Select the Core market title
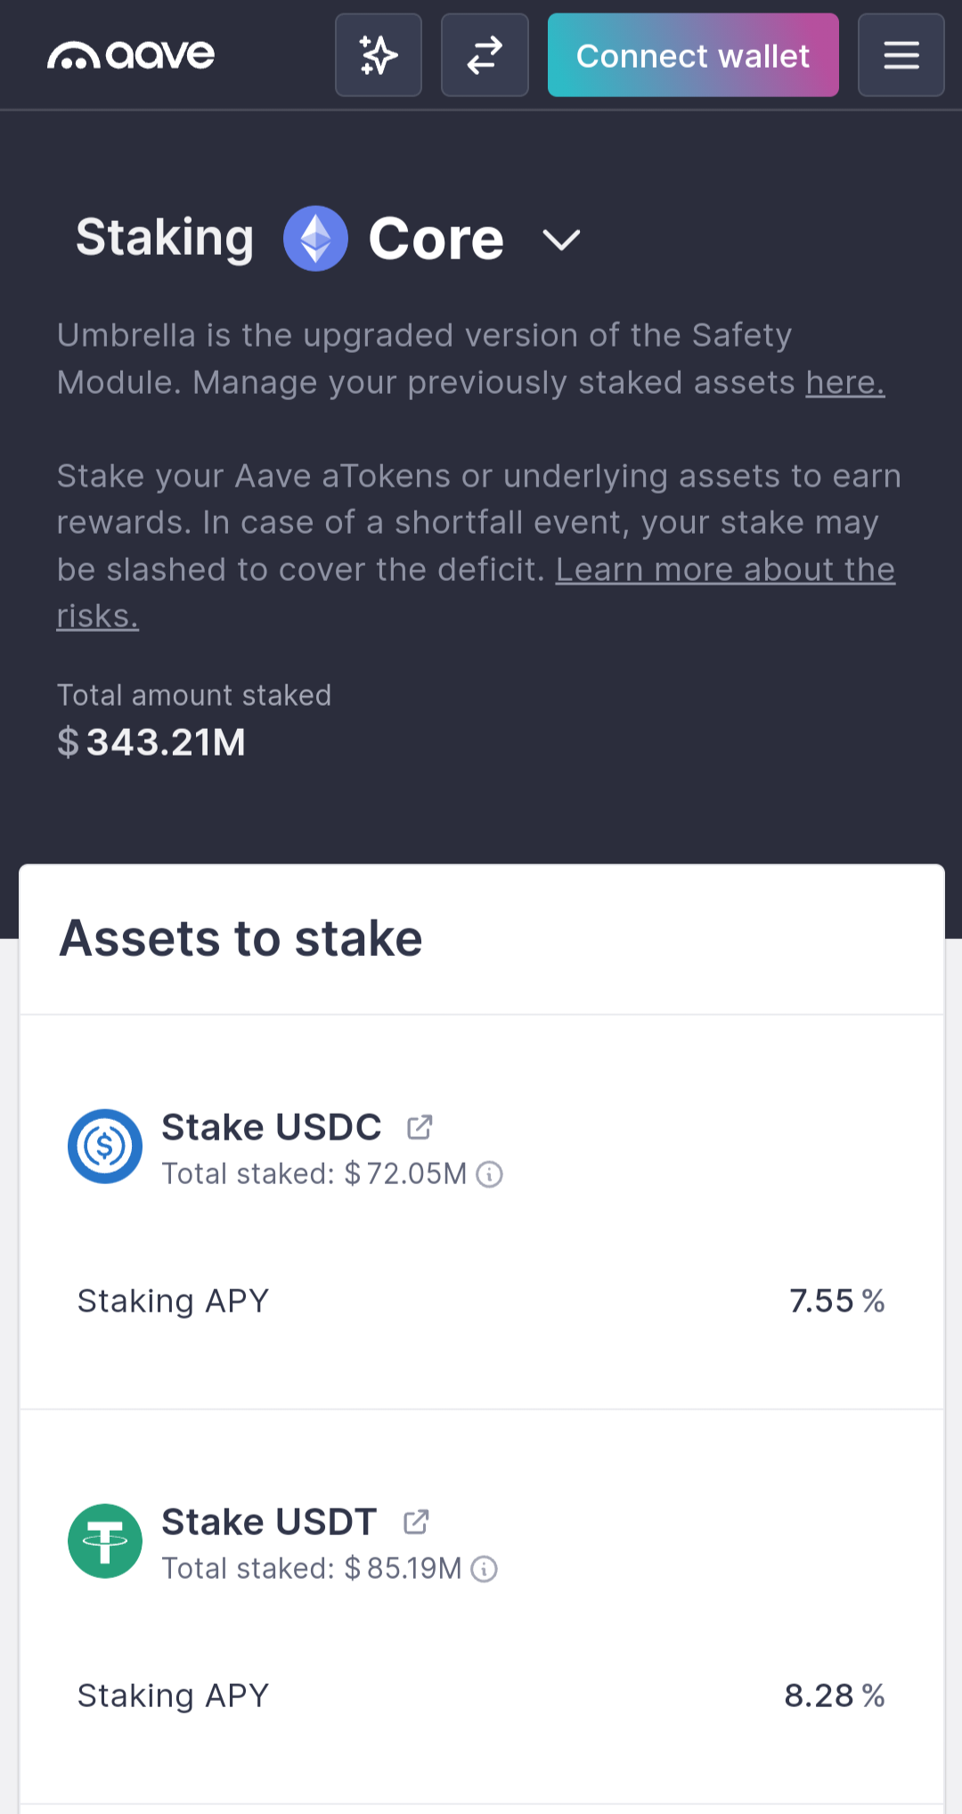This screenshot has width=962, height=1814. [x=436, y=239]
